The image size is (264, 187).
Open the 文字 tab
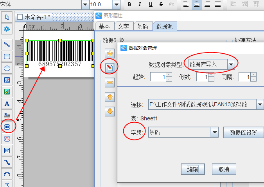(x=124, y=26)
